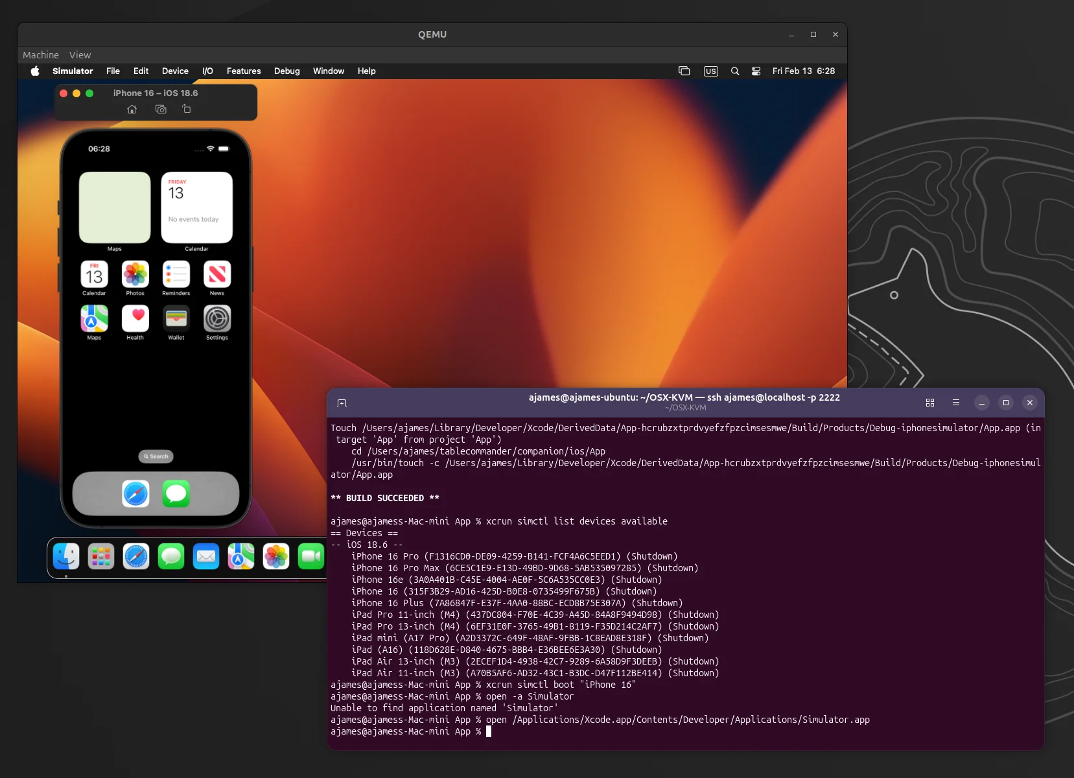The height and width of the screenshot is (778, 1074).
Task: Show terminal tab overview with the grid icon
Action: [929, 403]
